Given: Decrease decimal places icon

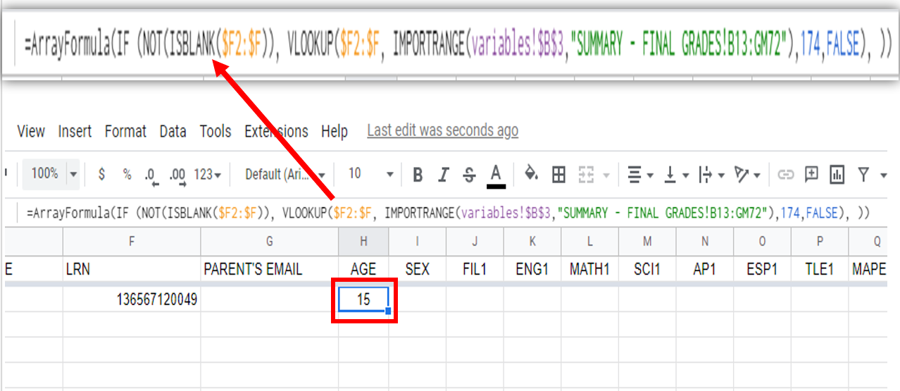Looking at the screenshot, I should [150, 175].
